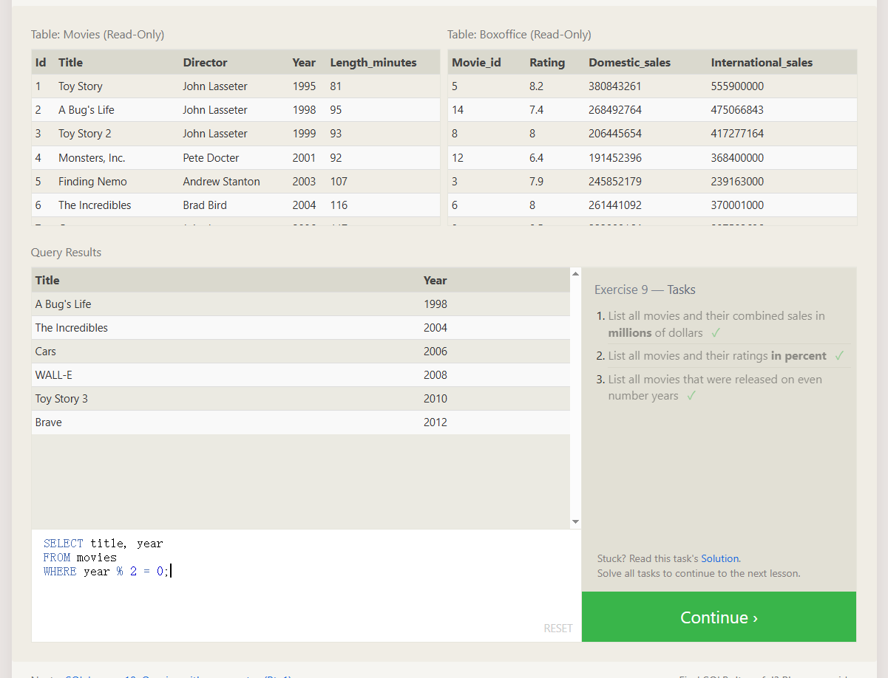Select the A Bug's Life result row
This screenshot has width=888, height=678.
[x=301, y=304]
